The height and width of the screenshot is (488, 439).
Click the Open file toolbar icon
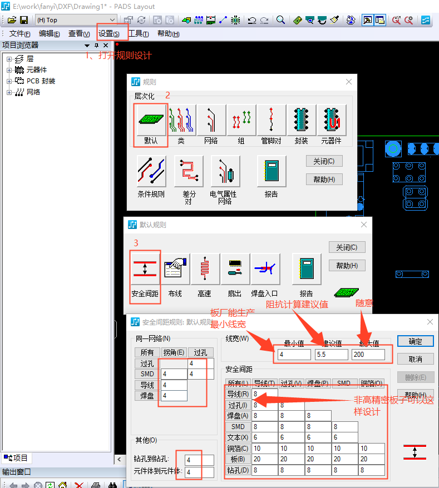tap(12, 20)
